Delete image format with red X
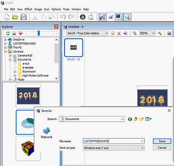 click(119, 33)
